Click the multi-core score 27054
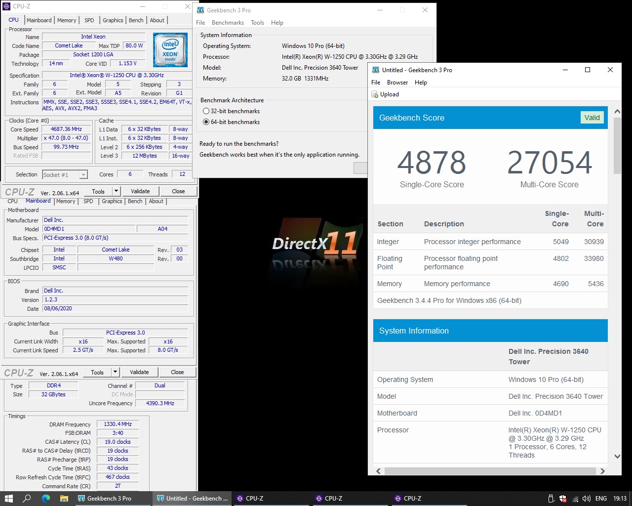Screen dimensions: 632x506 550,163
